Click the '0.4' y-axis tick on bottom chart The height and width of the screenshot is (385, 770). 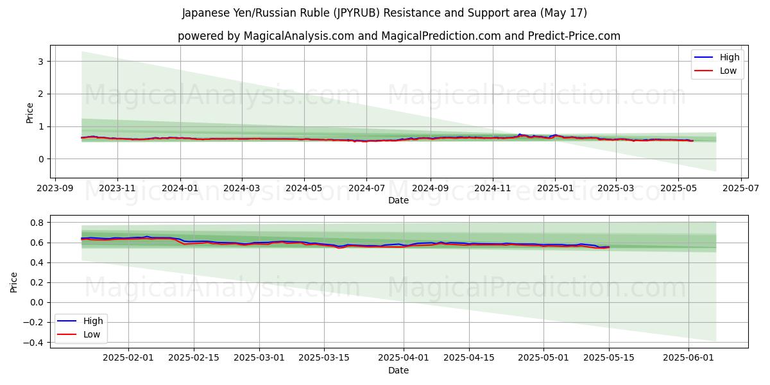pyautogui.click(x=36, y=262)
